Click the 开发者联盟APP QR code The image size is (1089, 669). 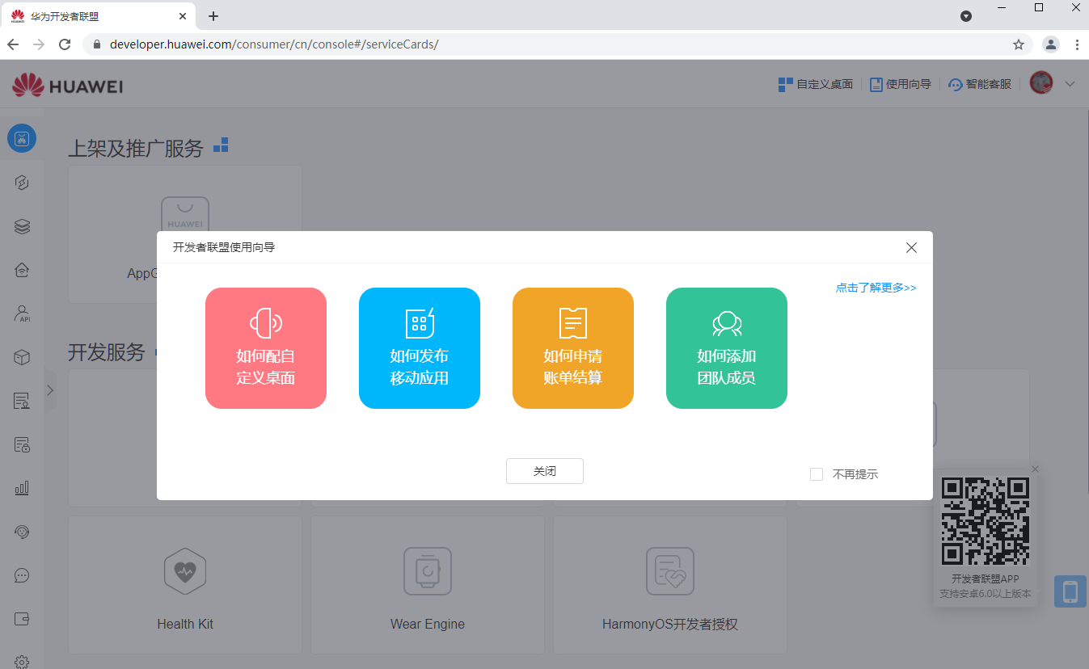click(986, 521)
